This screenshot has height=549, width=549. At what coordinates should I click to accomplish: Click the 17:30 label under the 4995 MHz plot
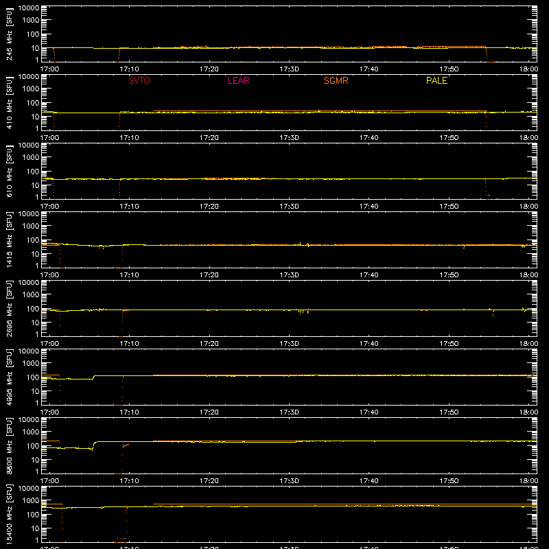click(x=289, y=412)
